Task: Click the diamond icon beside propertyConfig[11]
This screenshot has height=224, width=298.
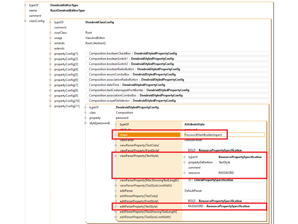Action: (51, 106)
